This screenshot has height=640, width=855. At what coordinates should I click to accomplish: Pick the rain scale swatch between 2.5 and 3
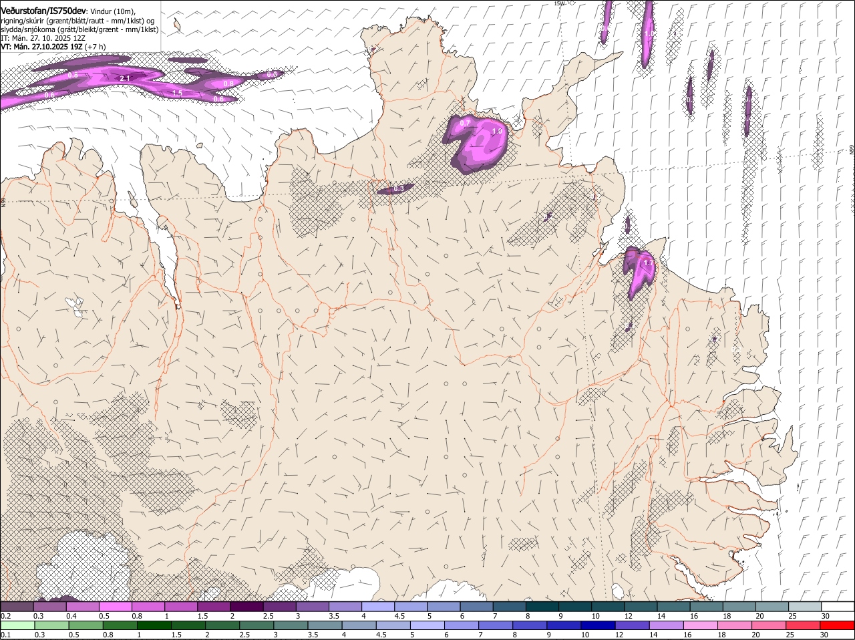pos(257,625)
